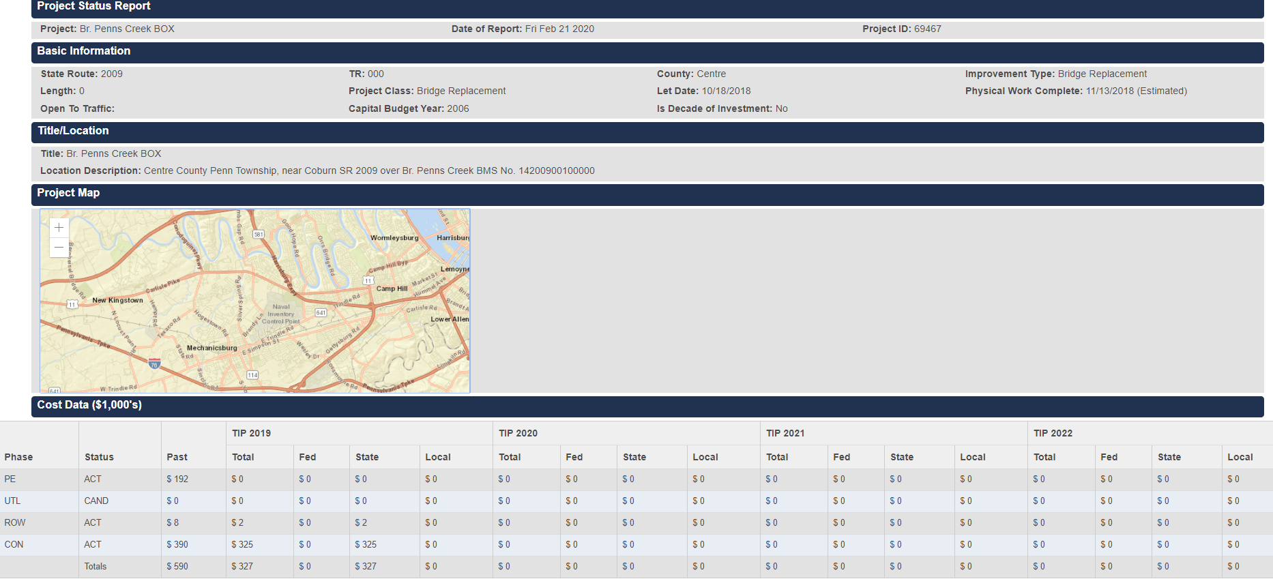This screenshot has width=1273, height=579.
Task: Collapse the Title/Location section header
Action: (73, 131)
